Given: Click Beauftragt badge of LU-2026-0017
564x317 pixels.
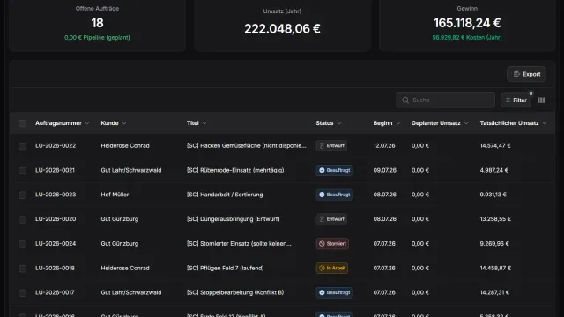Looking at the screenshot, I should pos(334,292).
